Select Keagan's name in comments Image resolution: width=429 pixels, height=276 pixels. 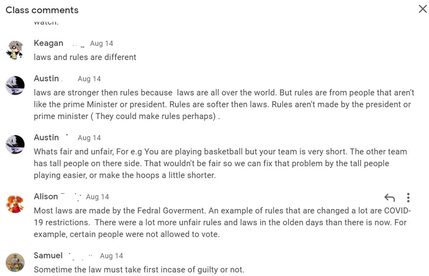[x=49, y=43]
